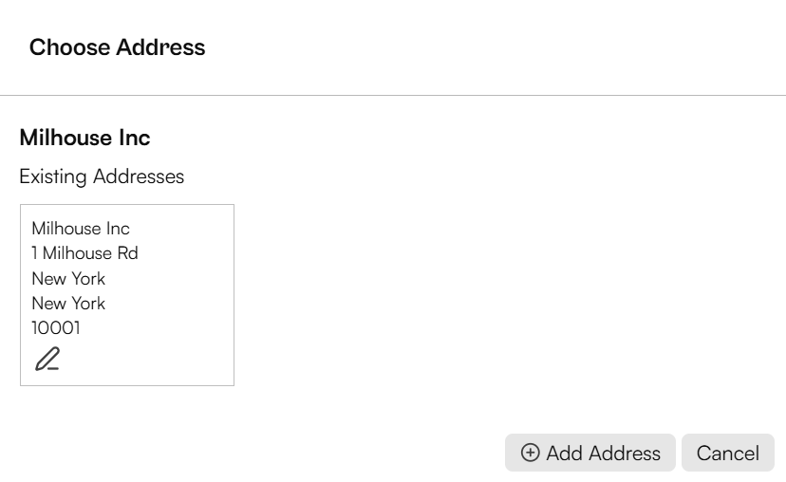Click the 10001 zip code in the address card
This screenshot has height=482, width=786.
(56, 327)
